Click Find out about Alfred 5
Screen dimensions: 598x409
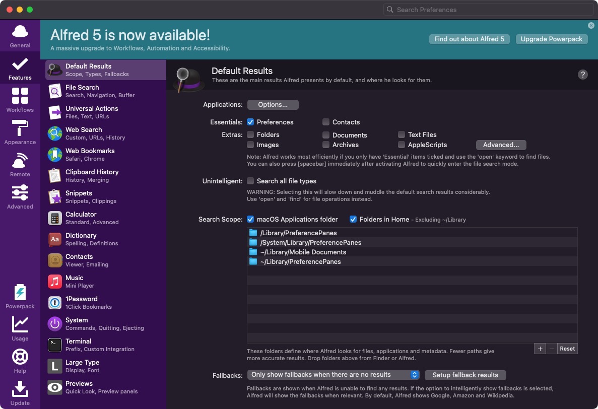tap(469, 39)
